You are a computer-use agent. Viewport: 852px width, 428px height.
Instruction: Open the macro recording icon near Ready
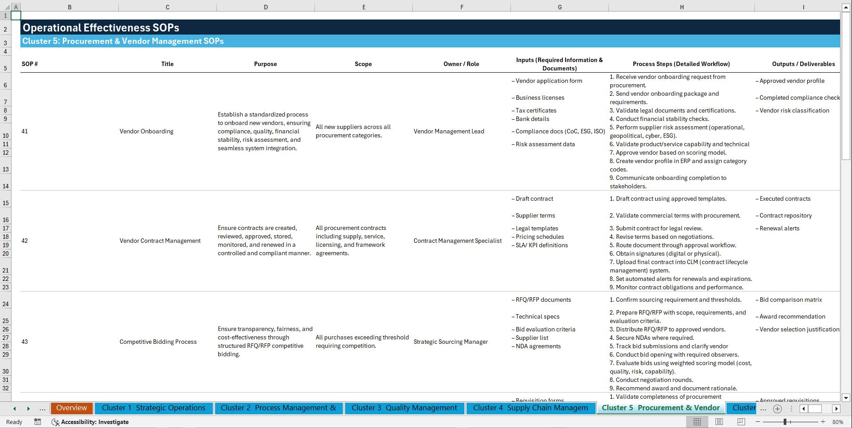click(x=38, y=422)
